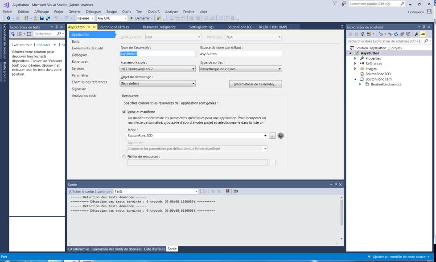Click the user account icon beside Connexion
Image resolution: width=436 pixels, height=262 pixels.
coord(429,12)
